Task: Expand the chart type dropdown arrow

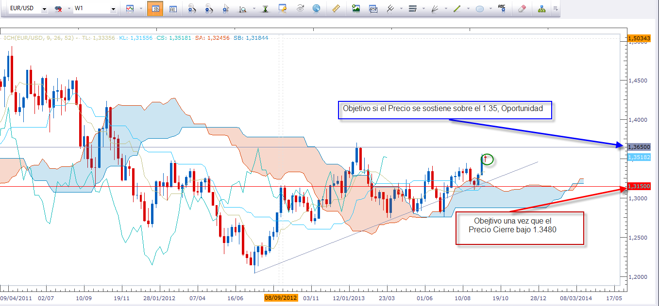Action: tap(140, 9)
